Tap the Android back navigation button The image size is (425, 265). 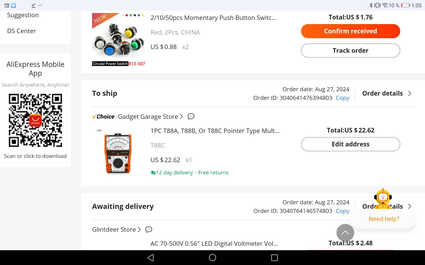click(151, 258)
